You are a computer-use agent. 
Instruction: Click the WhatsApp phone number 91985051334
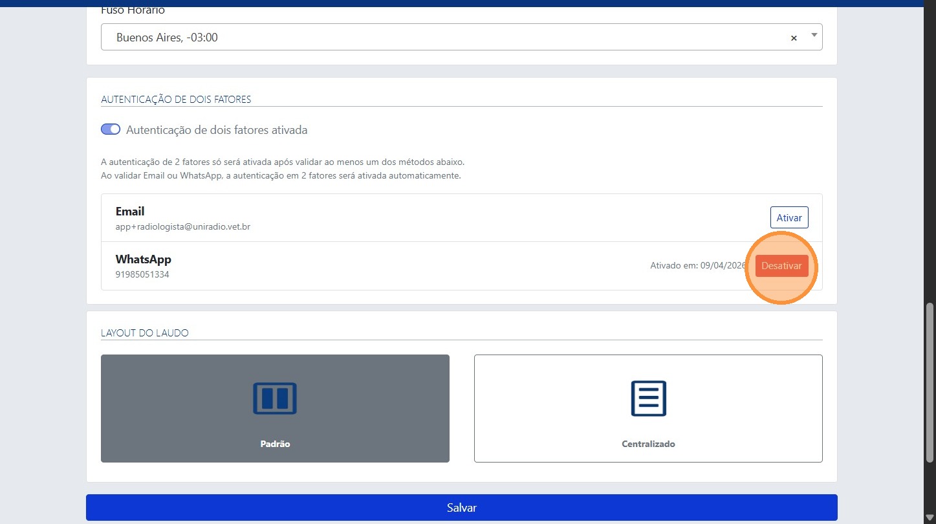coord(142,274)
